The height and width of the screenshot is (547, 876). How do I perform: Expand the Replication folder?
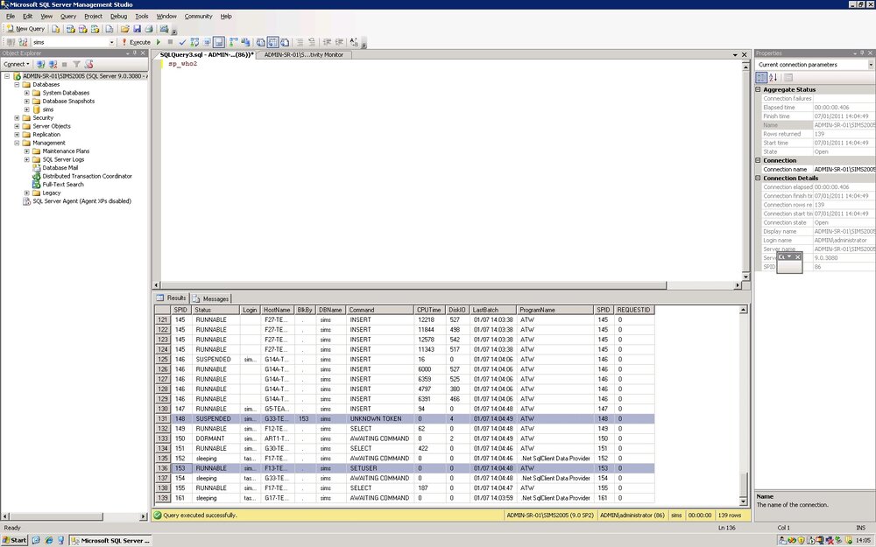17,135
